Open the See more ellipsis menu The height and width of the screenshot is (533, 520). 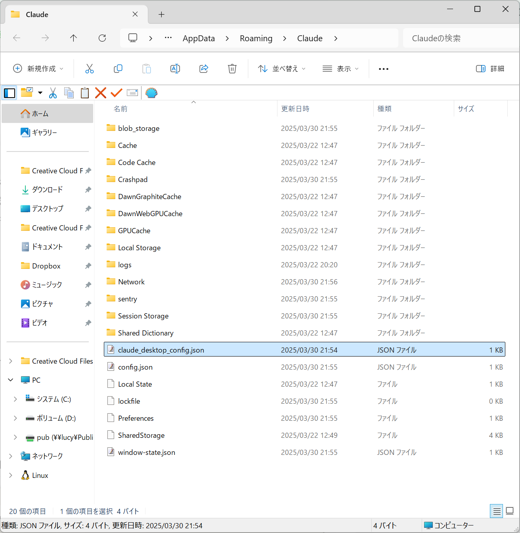coord(384,69)
